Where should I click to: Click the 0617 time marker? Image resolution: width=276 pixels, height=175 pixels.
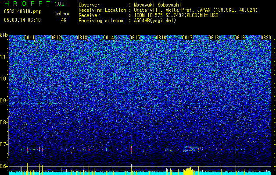click(x=187, y=38)
